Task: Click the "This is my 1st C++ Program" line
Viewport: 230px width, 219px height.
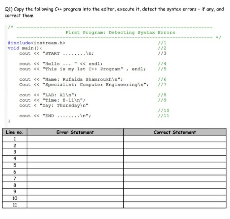Action: pyautogui.click(x=83, y=69)
